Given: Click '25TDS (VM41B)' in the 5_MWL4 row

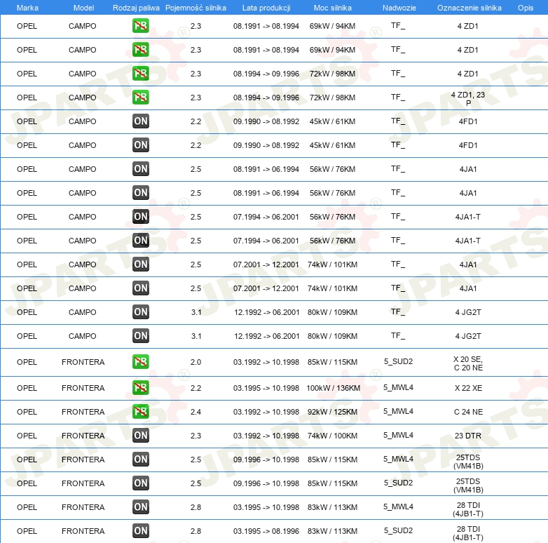Looking at the screenshot, I should (x=468, y=462).
